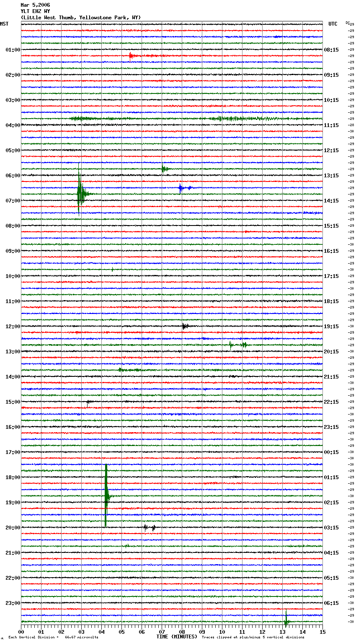Click the UTC column header
This screenshot has height=643, width=356.
point(333,24)
